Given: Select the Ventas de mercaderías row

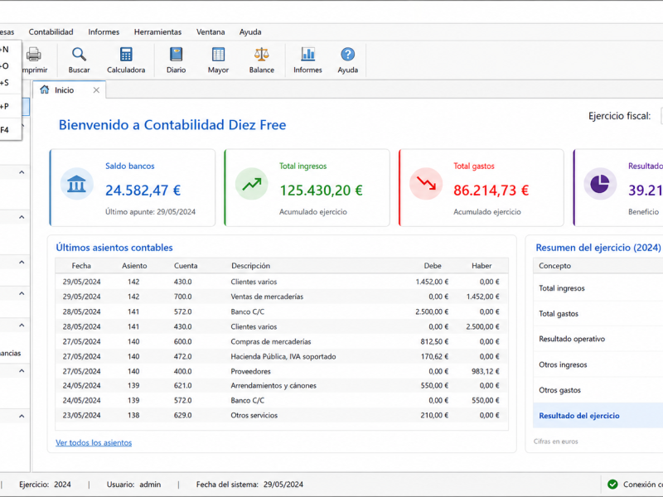Looking at the screenshot, I should pyautogui.click(x=282, y=297).
